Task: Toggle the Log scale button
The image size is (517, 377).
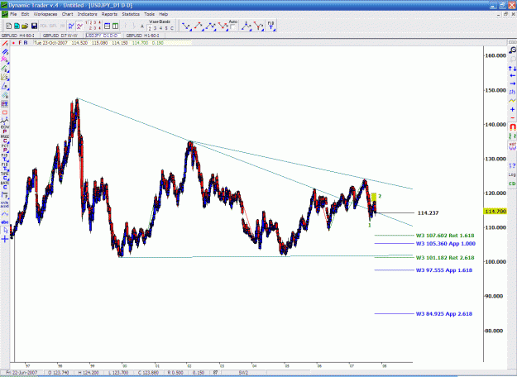Action: coord(512,174)
